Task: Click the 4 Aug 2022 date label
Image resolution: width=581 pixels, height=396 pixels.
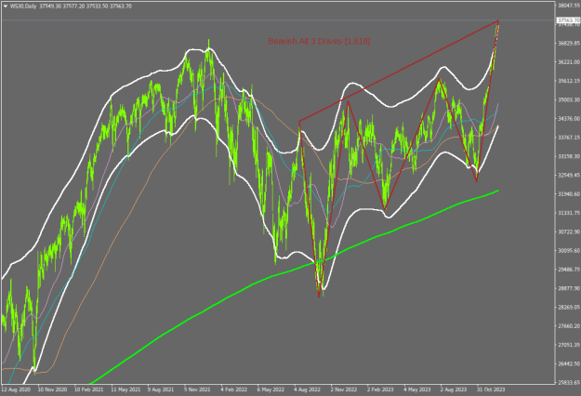Action: click(x=307, y=389)
